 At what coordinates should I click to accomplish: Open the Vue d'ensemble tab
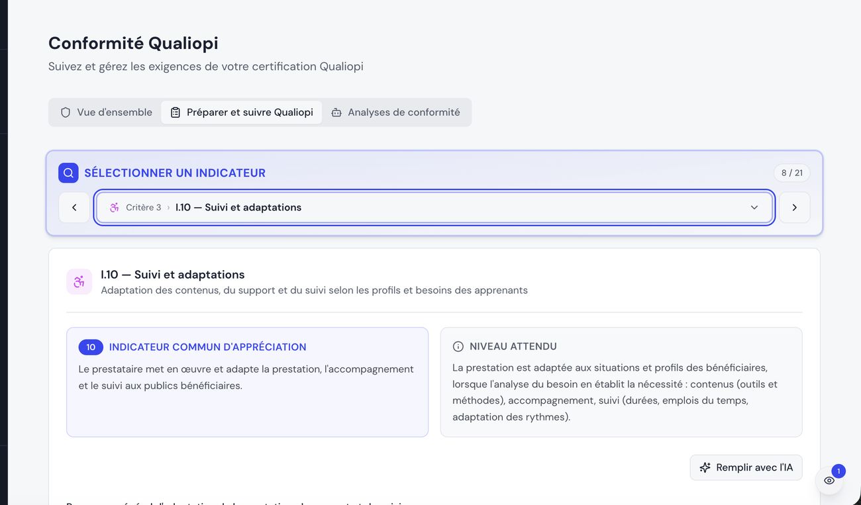click(106, 113)
